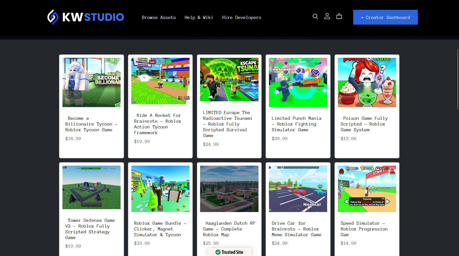Open Speed Simulator title link

pos(364,229)
